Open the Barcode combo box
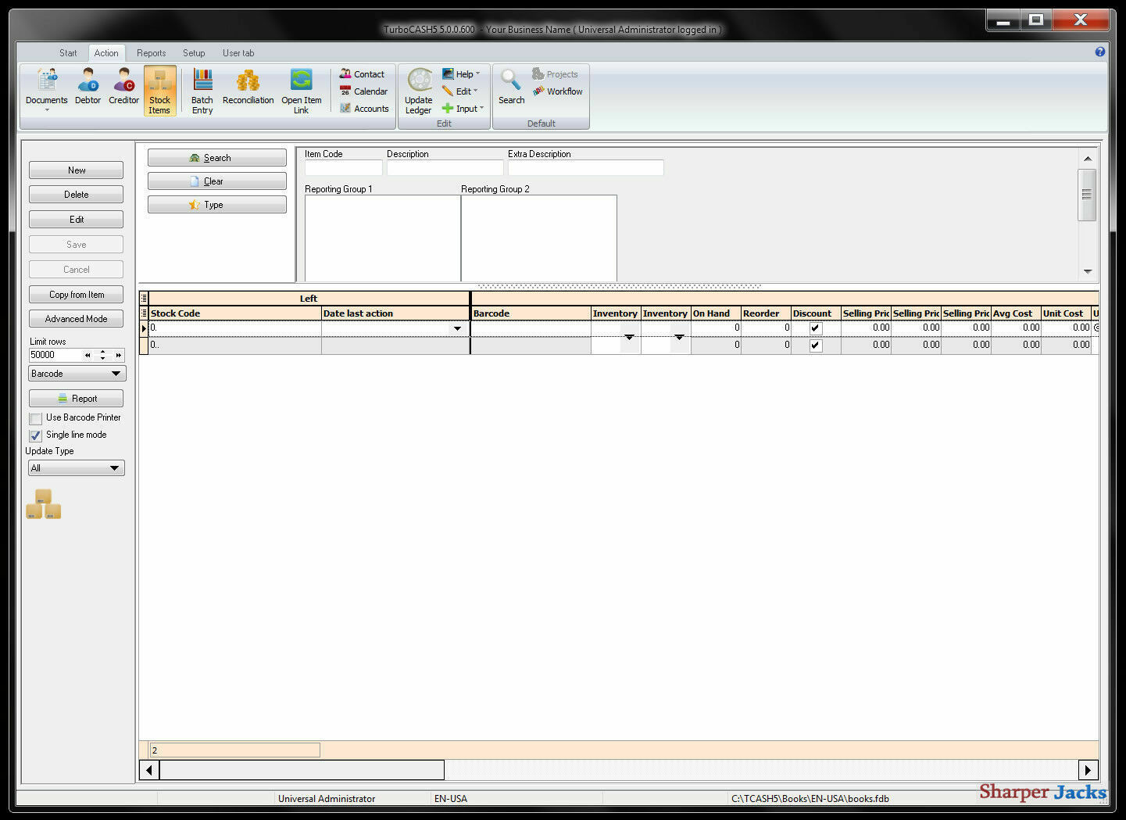Viewport: 1126px width, 820px height. pyautogui.click(x=77, y=374)
